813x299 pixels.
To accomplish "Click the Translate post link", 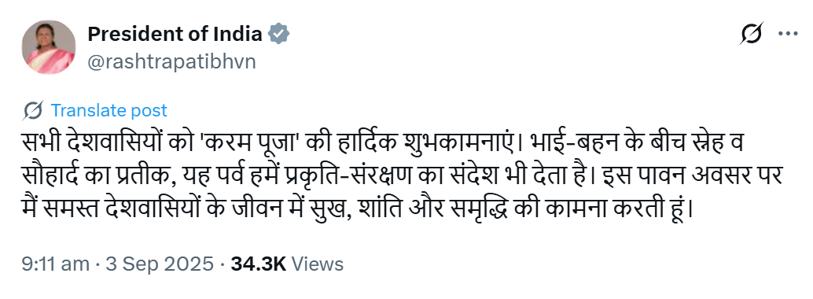I will click(x=109, y=110).
